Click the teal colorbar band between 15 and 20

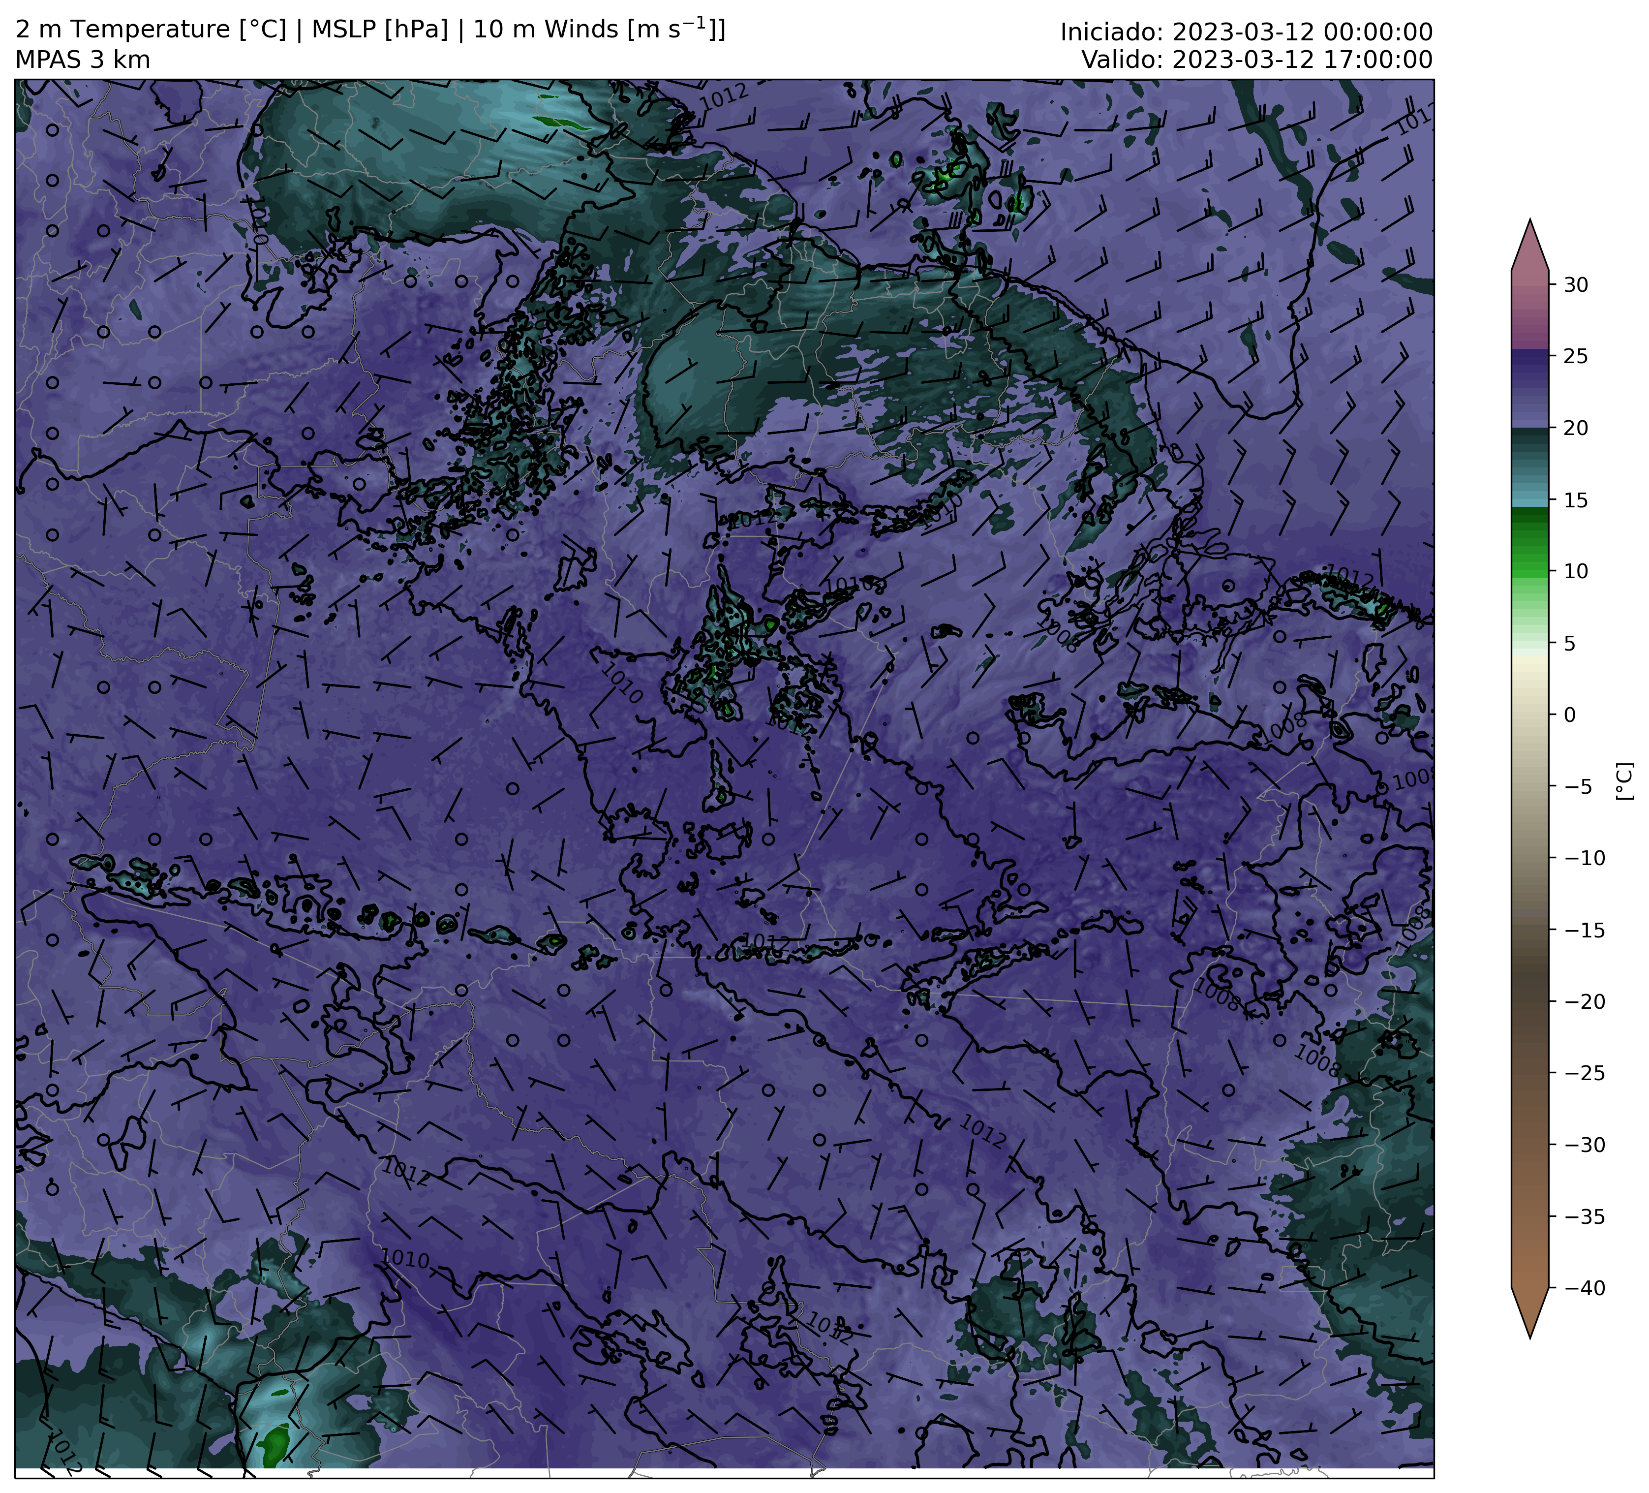(1530, 467)
